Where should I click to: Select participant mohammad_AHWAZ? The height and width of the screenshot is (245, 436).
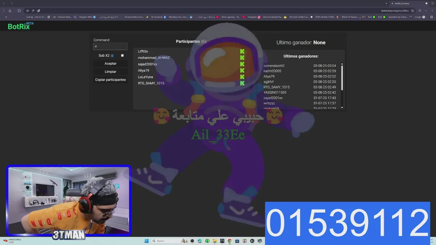(x=154, y=58)
